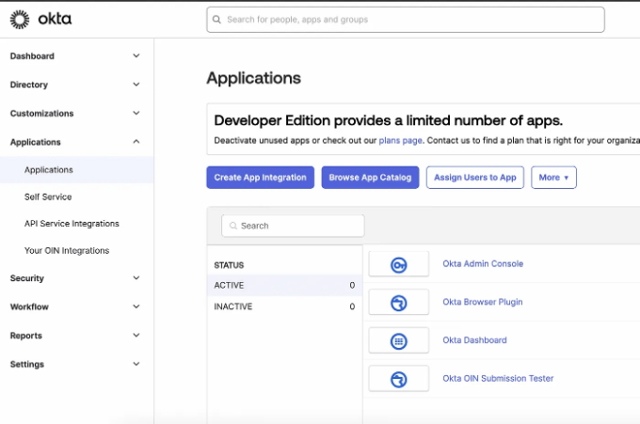Collapse the Applications menu chevron

point(136,141)
